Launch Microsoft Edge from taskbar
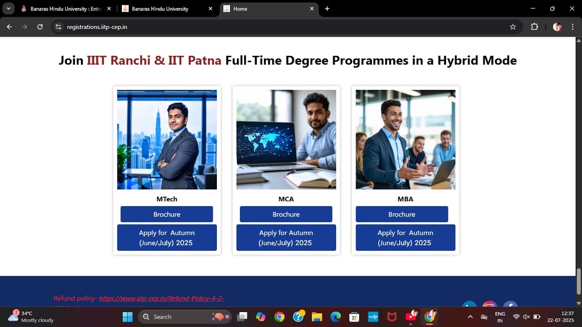Image resolution: width=582 pixels, height=327 pixels. pyautogui.click(x=336, y=317)
